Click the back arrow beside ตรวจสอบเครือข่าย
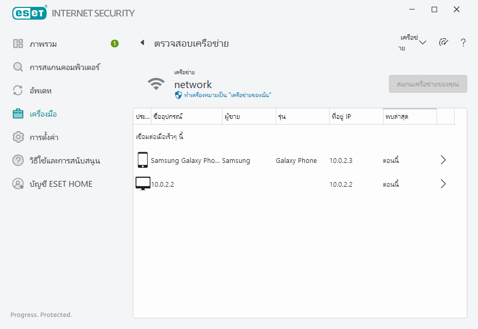This screenshot has width=478, height=329. coord(142,43)
